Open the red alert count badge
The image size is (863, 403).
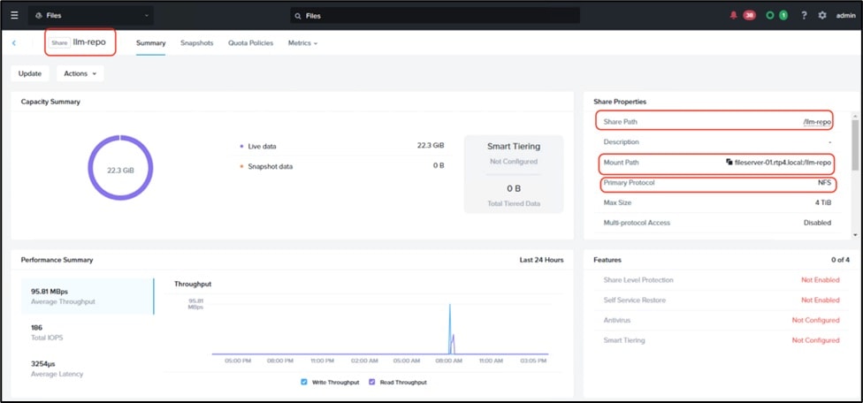pos(749,15)
